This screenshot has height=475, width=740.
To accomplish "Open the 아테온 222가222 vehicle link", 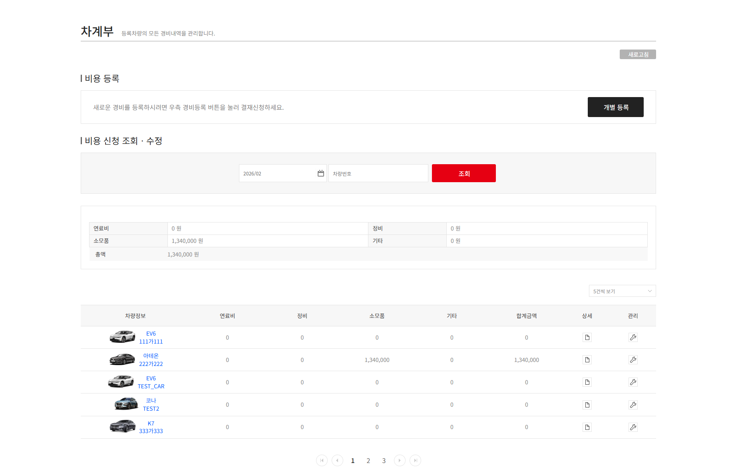I will click(x=151, y=360).
